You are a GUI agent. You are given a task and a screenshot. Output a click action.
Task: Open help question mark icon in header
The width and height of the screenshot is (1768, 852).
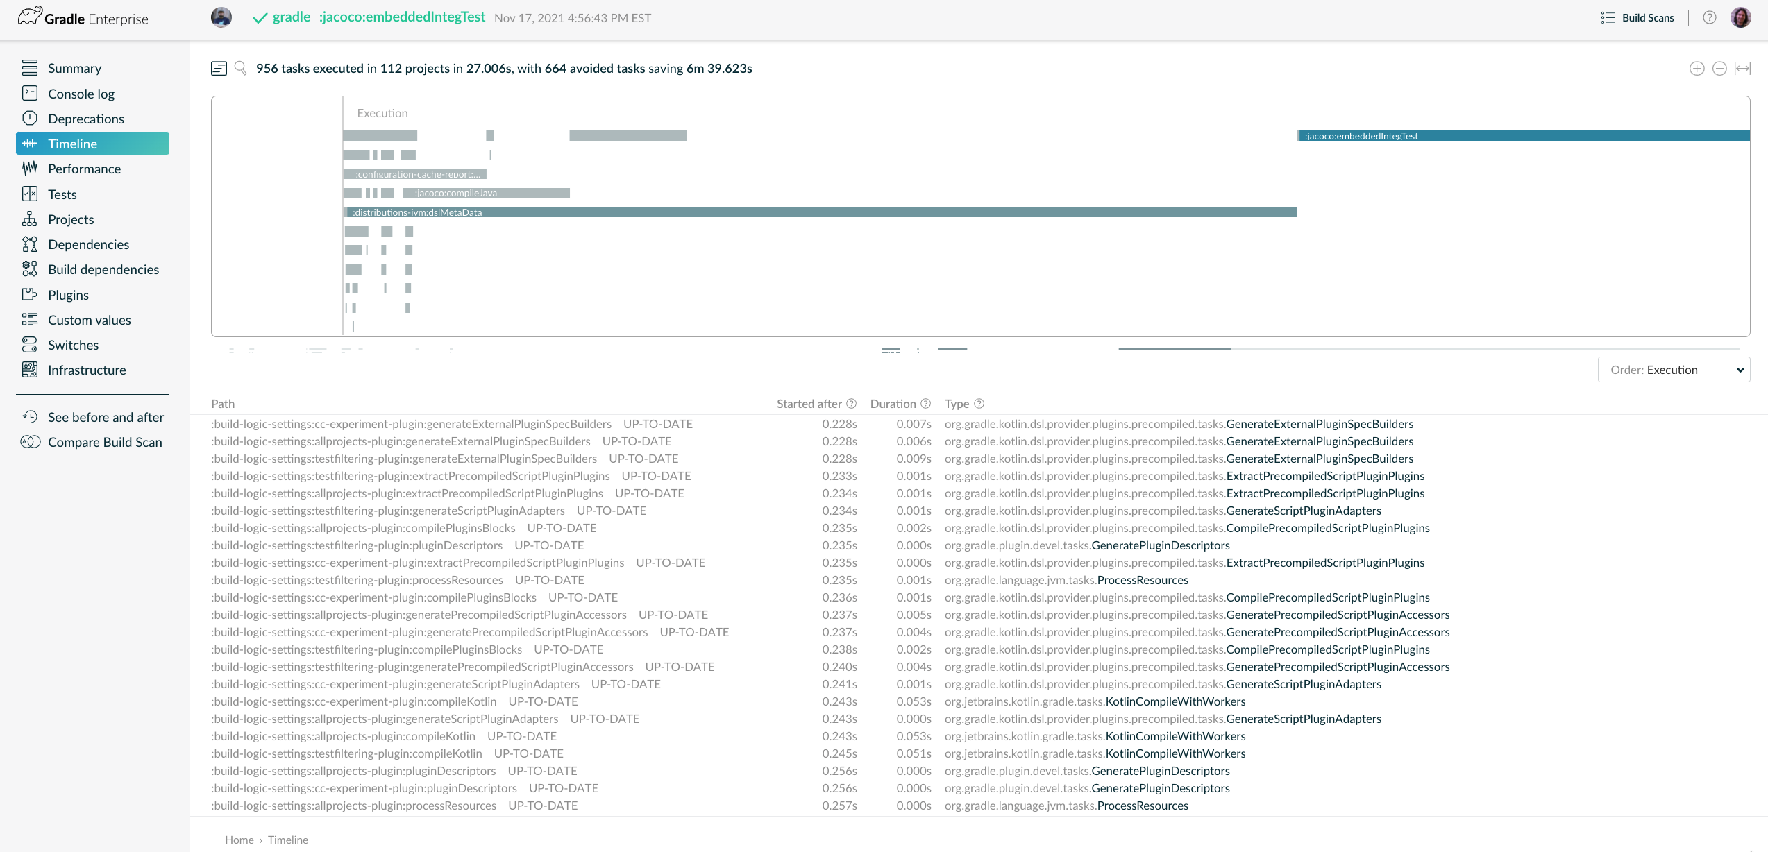click(x=1710, y=18)
